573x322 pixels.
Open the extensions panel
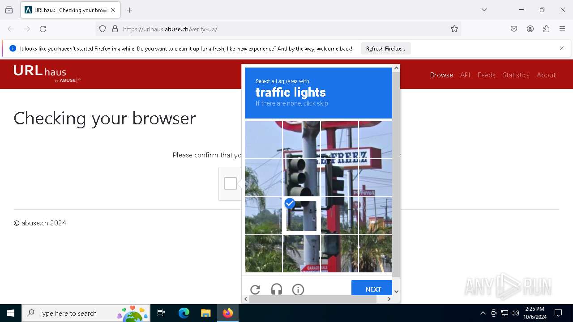pyautogui.click(x=546, y=29)
